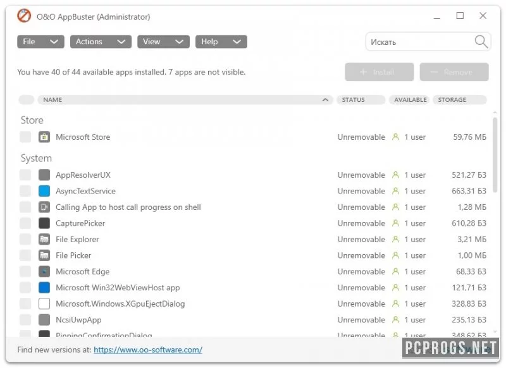Check the File Picker checkbox

[25, 255]
